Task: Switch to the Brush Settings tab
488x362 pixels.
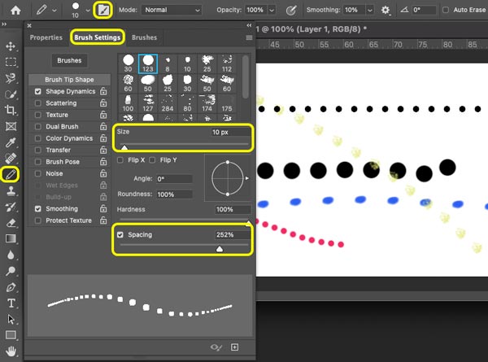Action: pyautogui.click(x=97, y=37)
